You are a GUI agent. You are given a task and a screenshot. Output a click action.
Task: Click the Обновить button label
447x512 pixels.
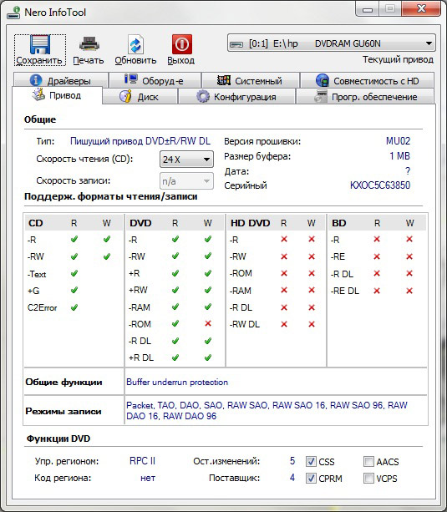point(135,61)
